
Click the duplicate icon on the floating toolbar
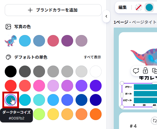coord(155,71)
